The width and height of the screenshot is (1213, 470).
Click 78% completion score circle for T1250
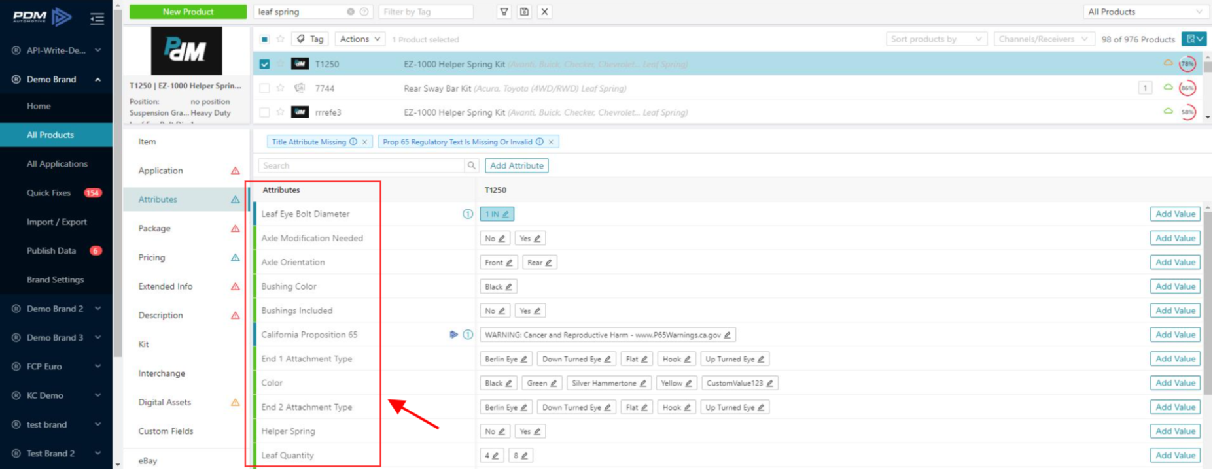pos(1187,64)
